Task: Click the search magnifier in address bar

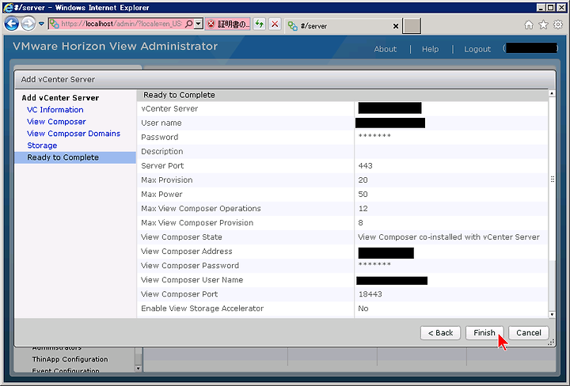Action: tap(188, 24)
